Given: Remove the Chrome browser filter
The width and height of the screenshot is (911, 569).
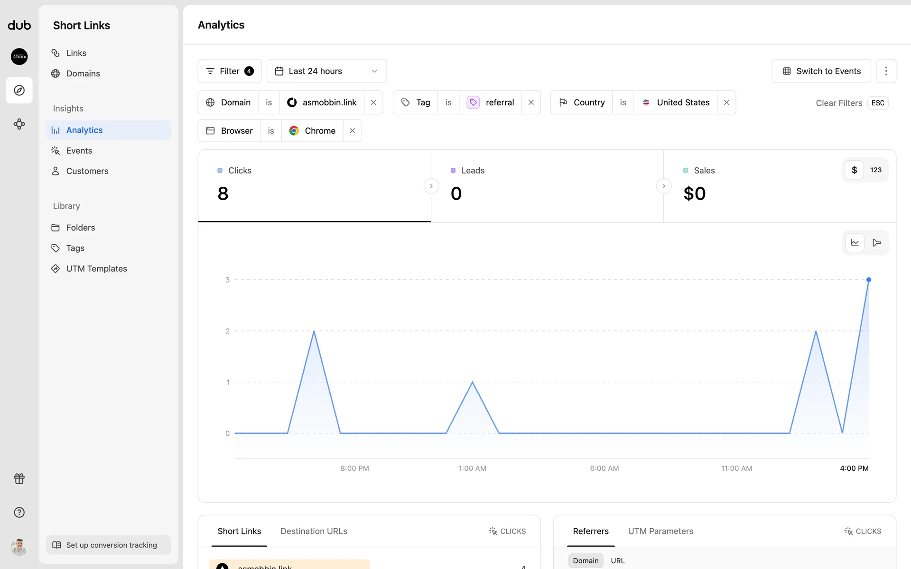Looking at the screenshot, I should click(352, 131).
